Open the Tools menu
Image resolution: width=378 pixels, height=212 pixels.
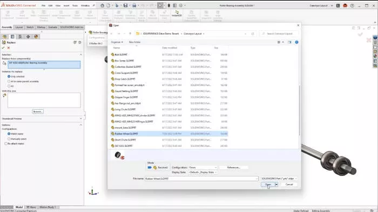click(75, 5)
